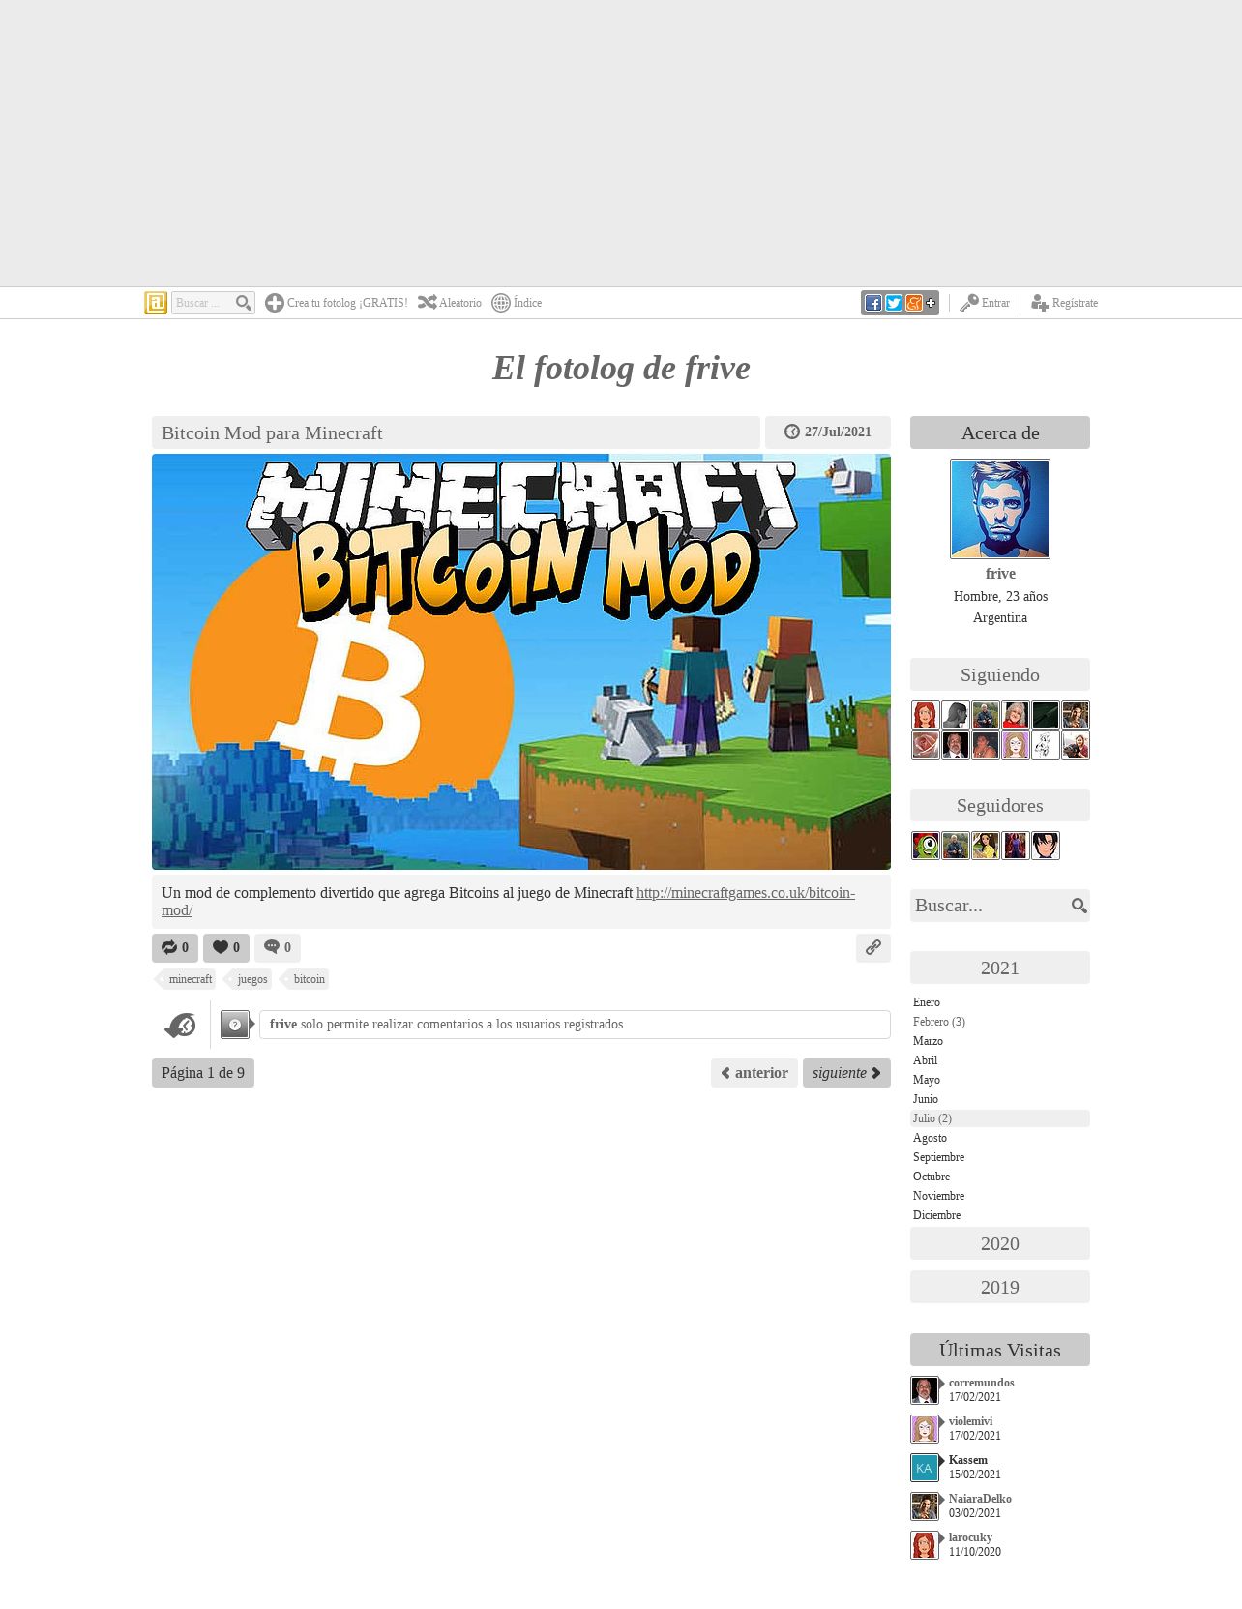Image resolution: width=1242 pixels, height=1609 pixels.
Task: Go to the siguiente page
Action: click(x=846, y=1073)
